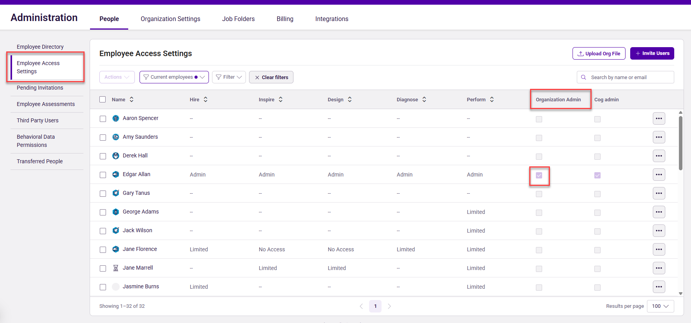Click the sort arrows beside Diagnose
This screenshot has height=323, width=691.
click(x=424, y=99)
